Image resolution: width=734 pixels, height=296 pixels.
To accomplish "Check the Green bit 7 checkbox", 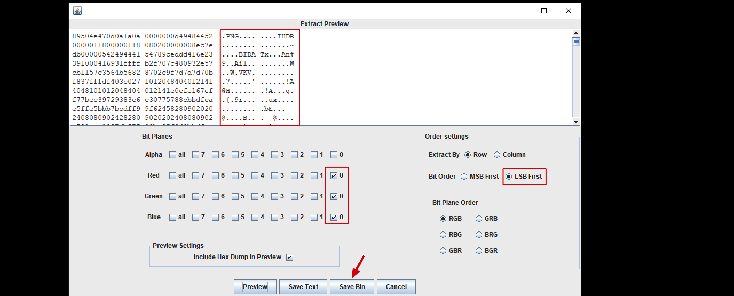I will point(195,196).
